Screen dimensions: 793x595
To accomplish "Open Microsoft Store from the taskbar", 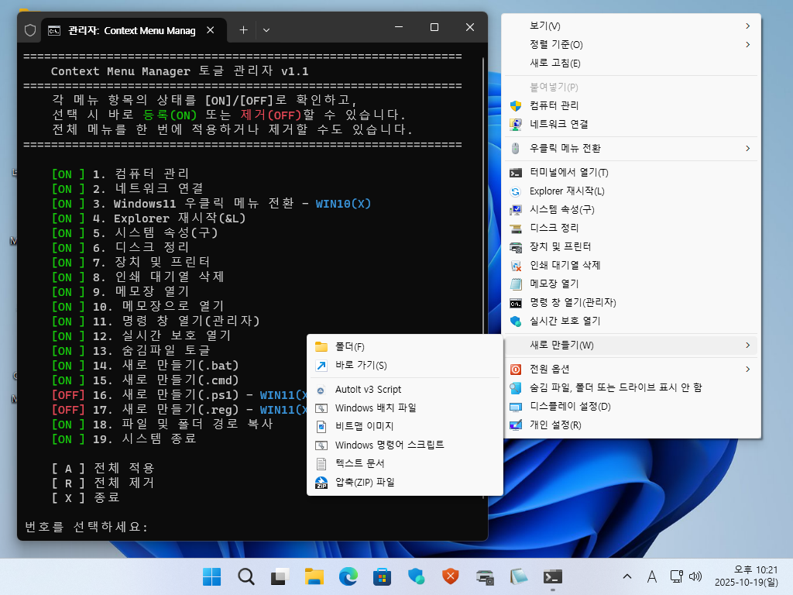I will point(383,576).
